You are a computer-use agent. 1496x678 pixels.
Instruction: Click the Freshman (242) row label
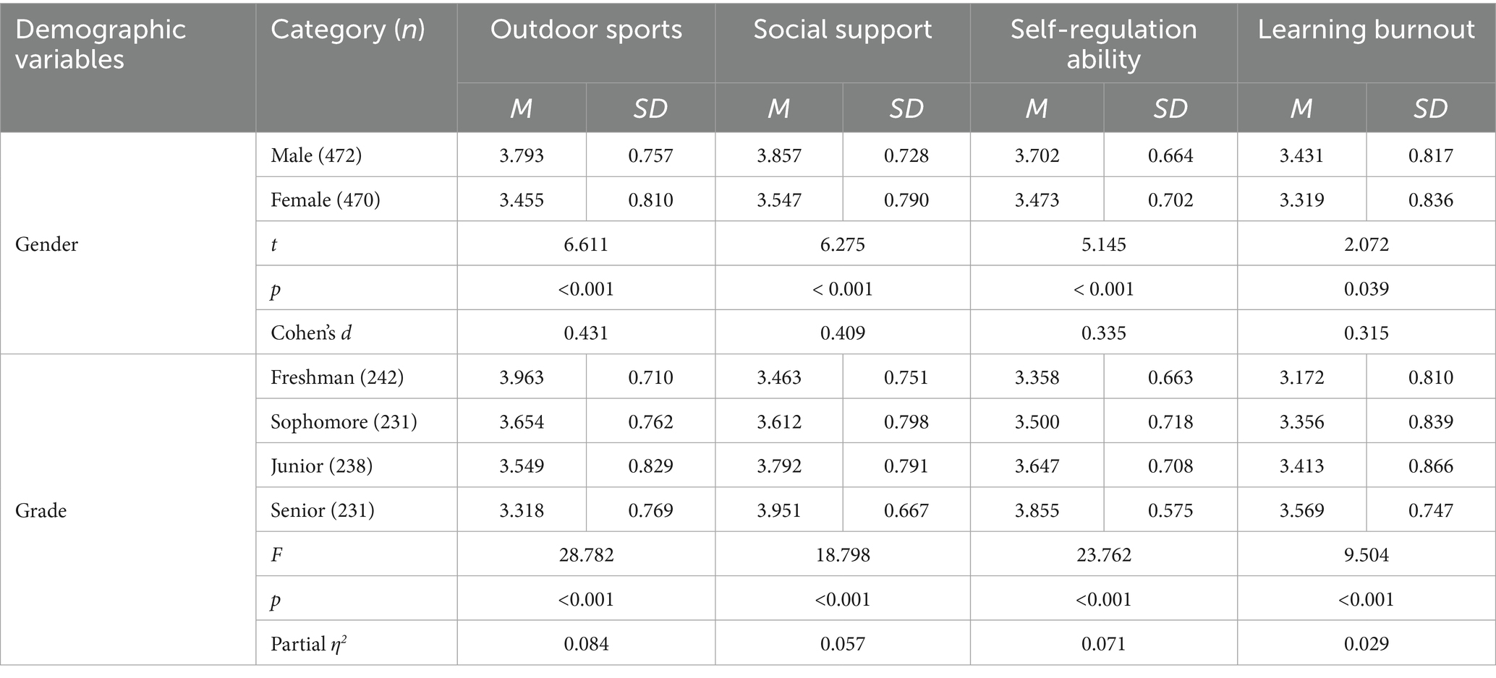(x=336, y=377)
